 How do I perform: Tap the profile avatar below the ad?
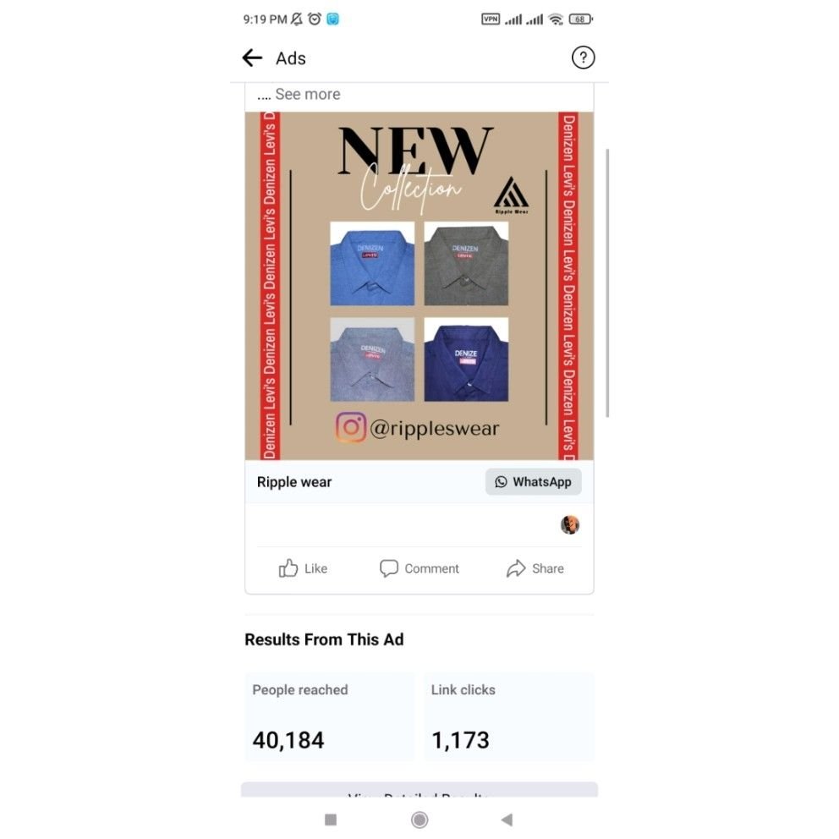coord(570,524)
